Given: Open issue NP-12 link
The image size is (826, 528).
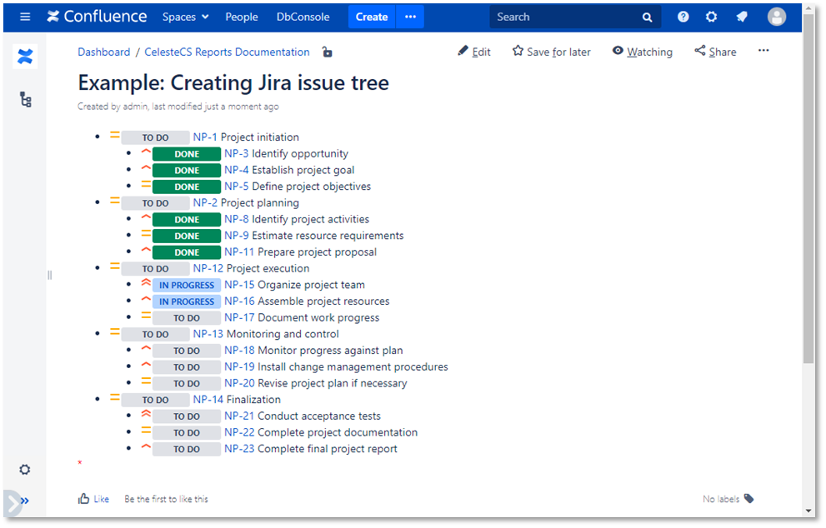Looking at the screenshot, I should coord(208,268).
